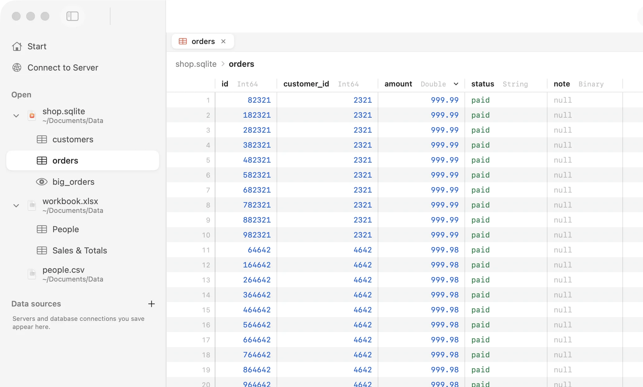643x387 pixels.
Task: Click the Start home icon
Action: coord(17,47)
